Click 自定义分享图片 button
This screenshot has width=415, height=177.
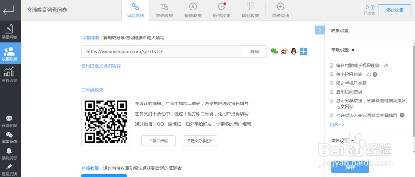(200, 141)
